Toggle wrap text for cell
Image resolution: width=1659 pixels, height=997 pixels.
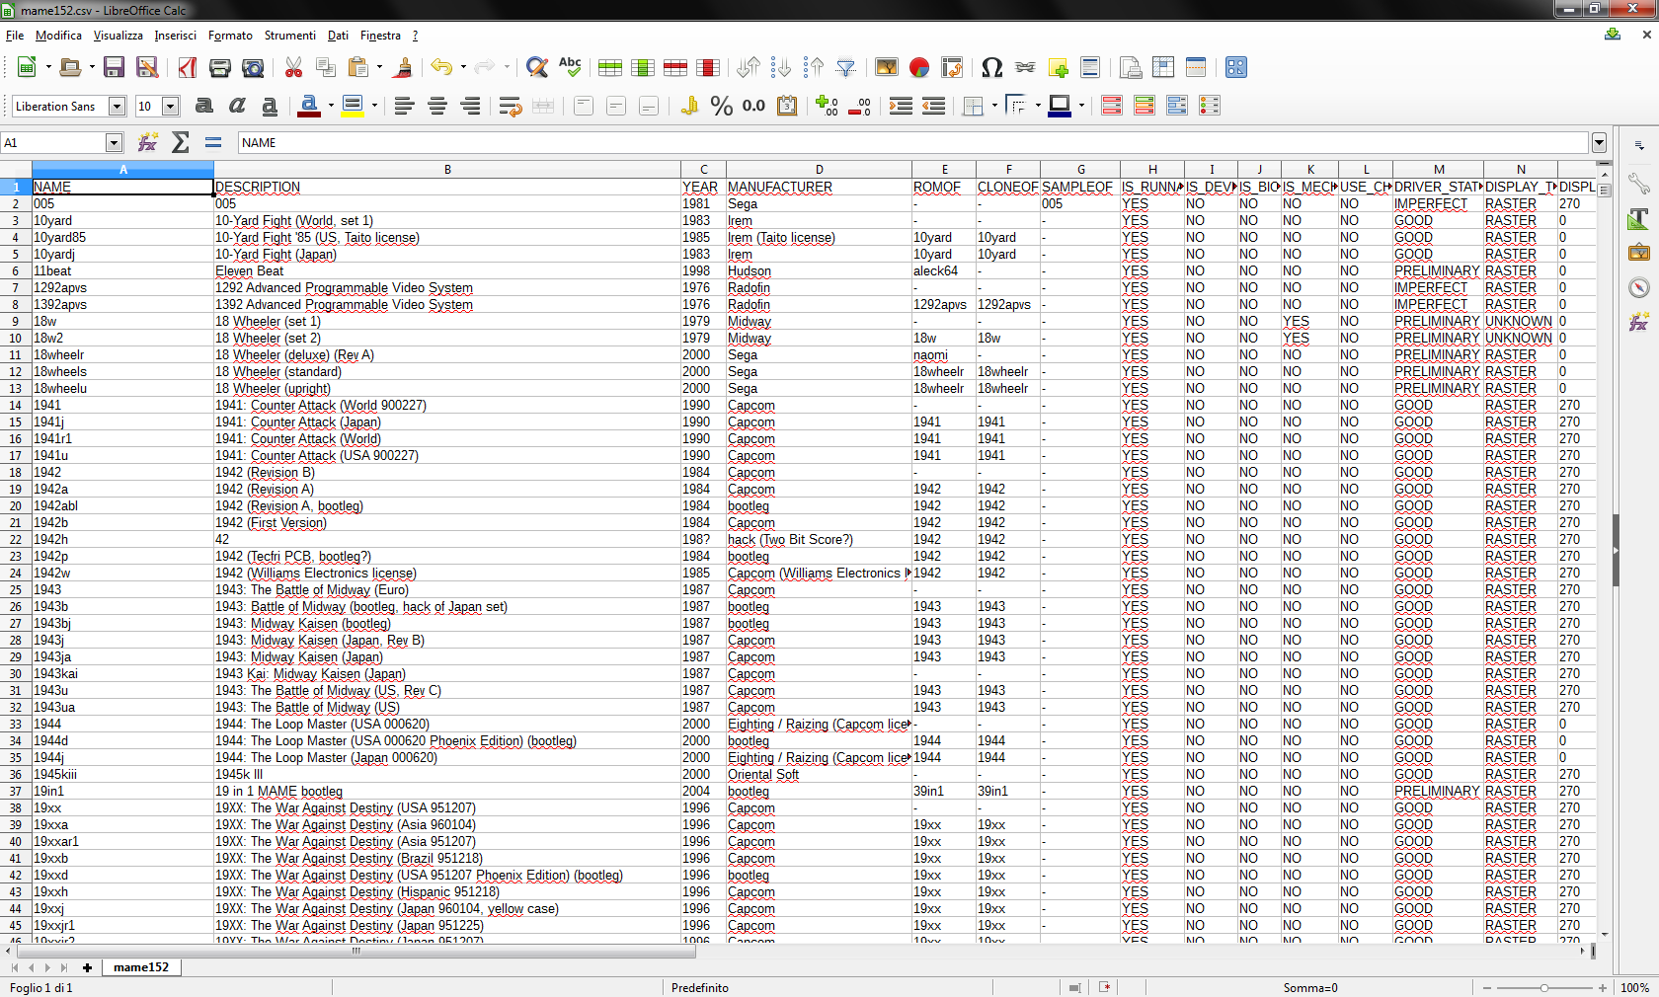pyautogui.click(x=510, y=106)
